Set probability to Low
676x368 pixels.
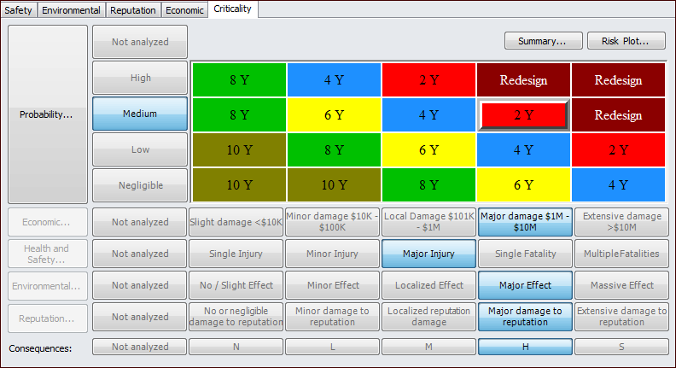(x=140, y=150)
